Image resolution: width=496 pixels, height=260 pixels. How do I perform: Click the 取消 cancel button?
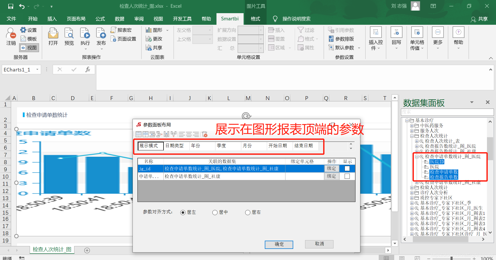click(x=319, y=244)
